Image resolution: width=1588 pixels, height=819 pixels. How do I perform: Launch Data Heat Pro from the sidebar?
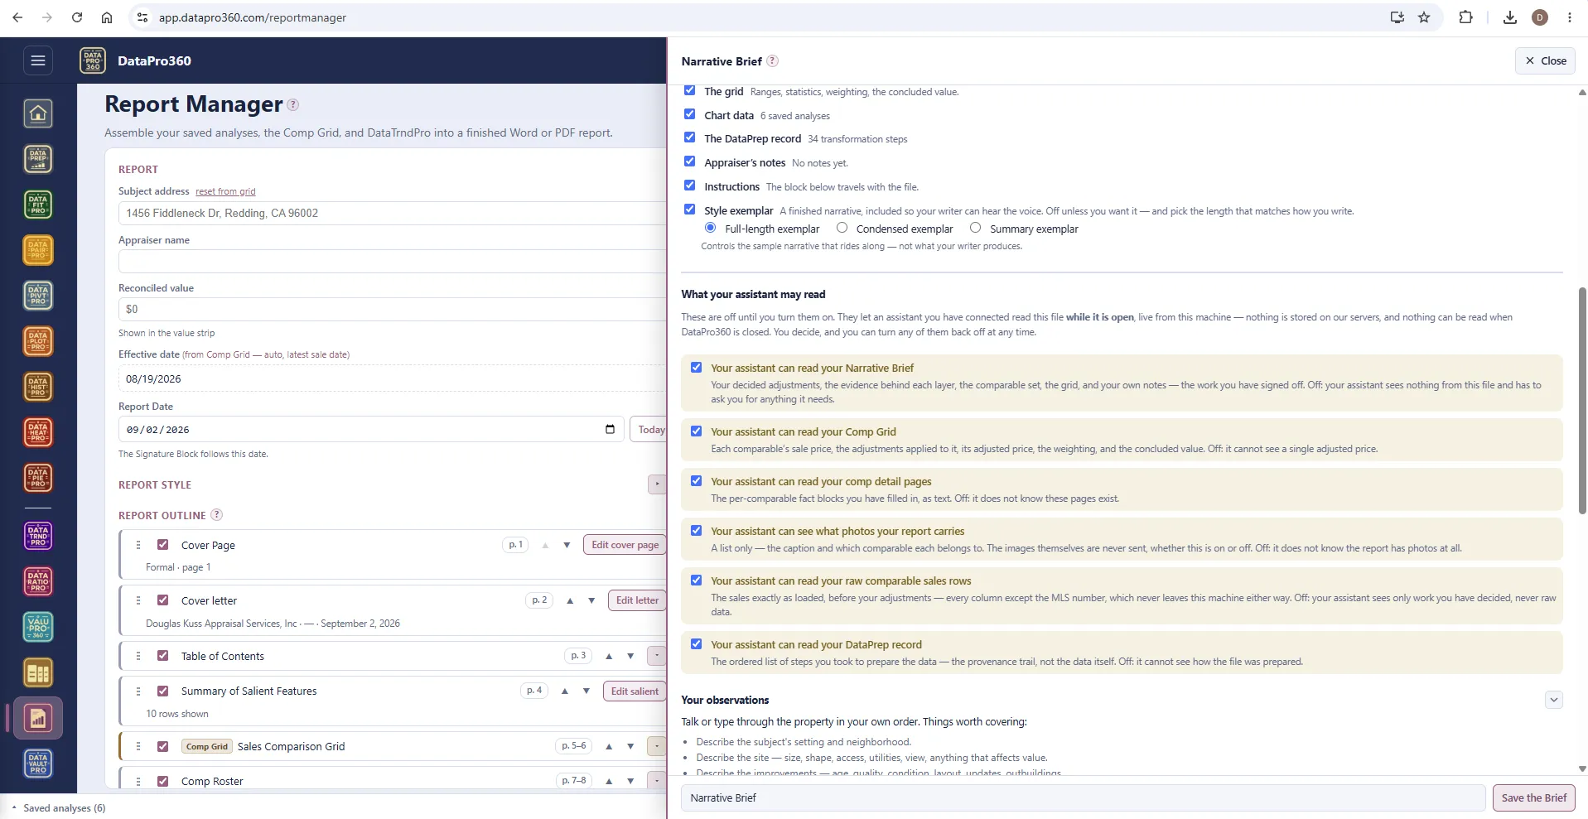click(x=38, y=432)
